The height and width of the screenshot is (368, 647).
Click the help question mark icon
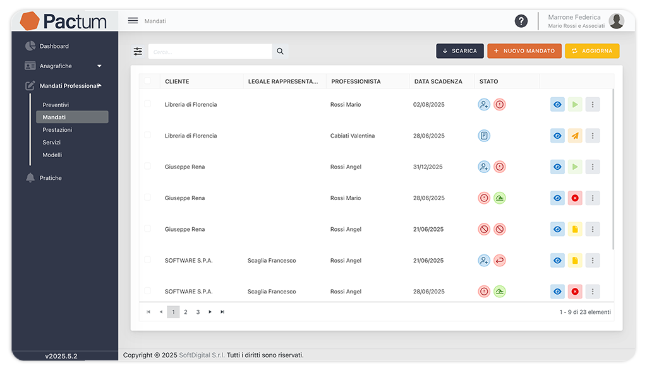pyautogui.click(x=521, y=21)
